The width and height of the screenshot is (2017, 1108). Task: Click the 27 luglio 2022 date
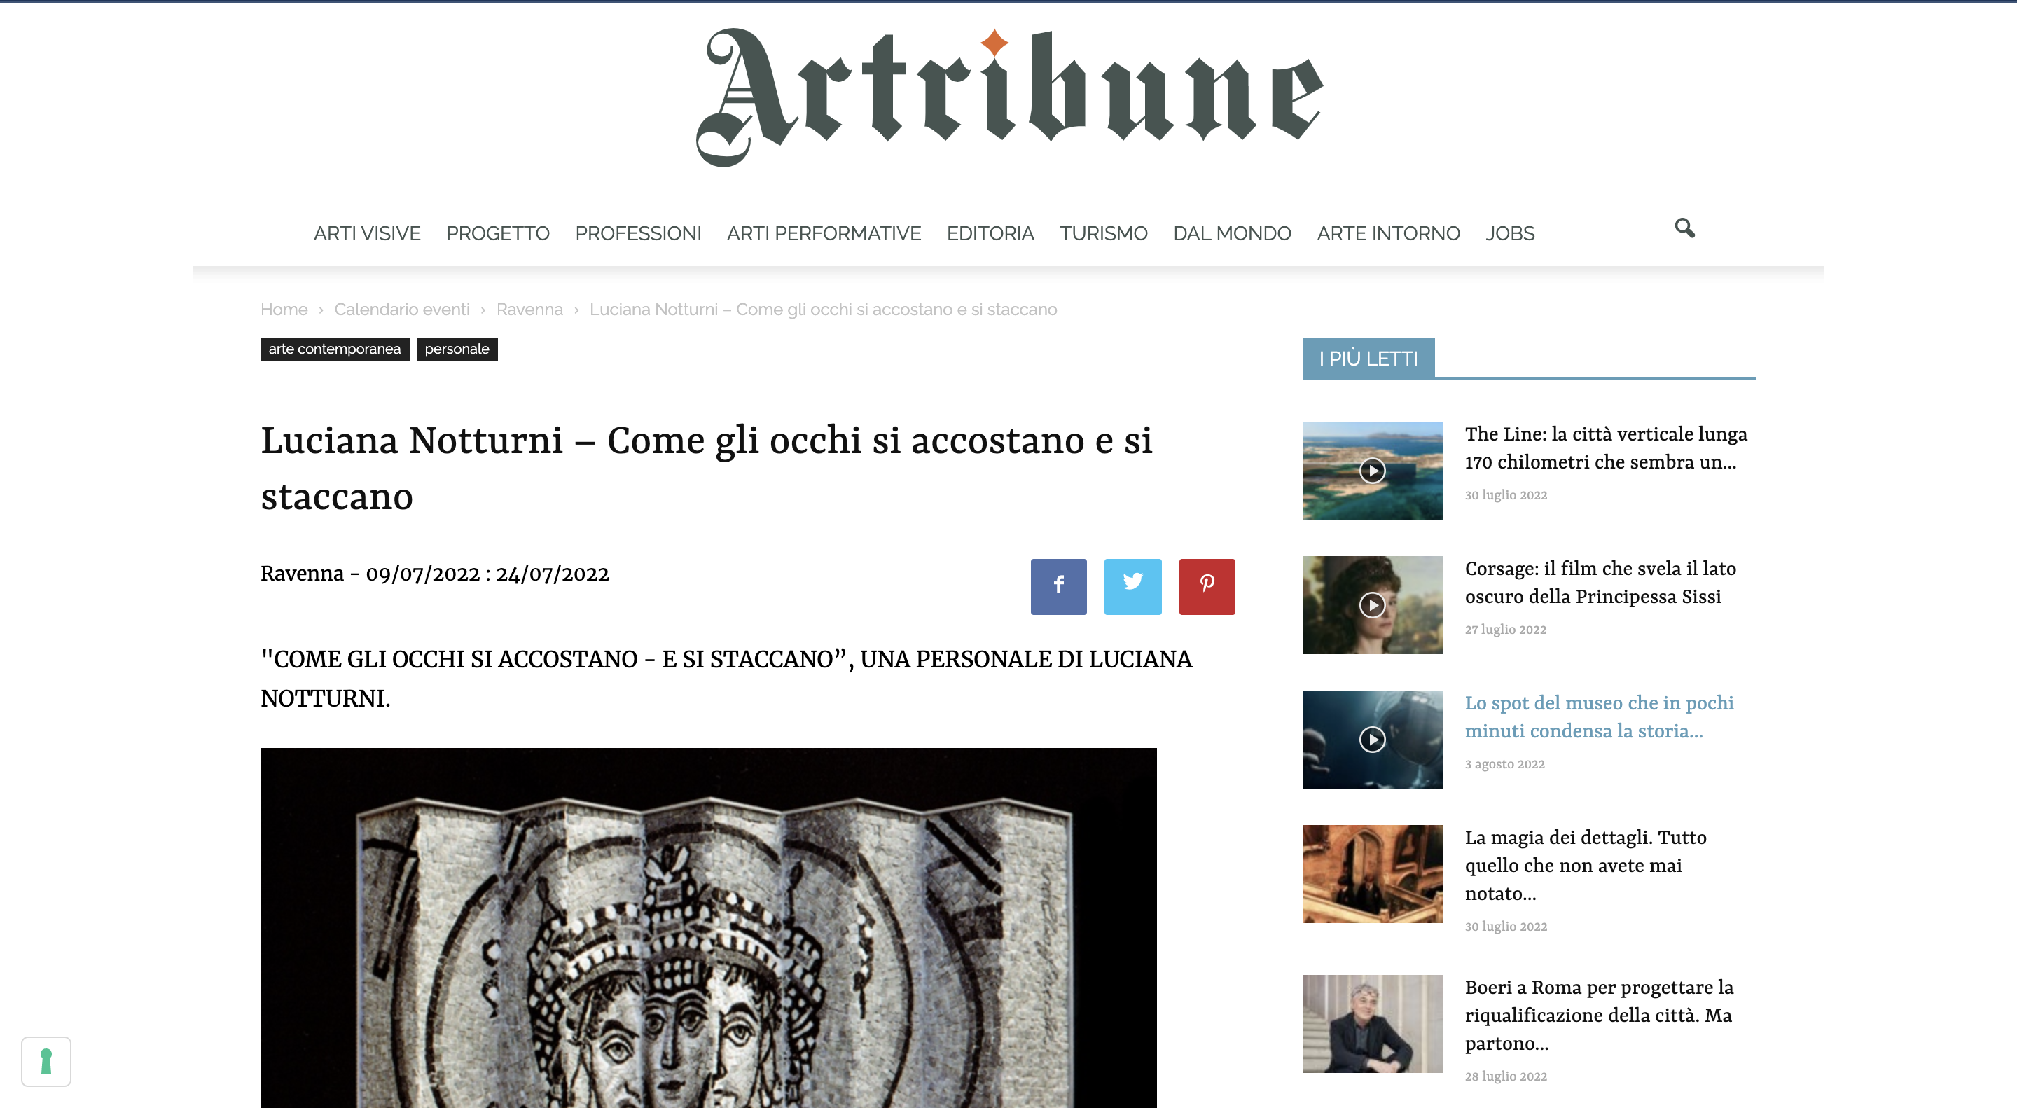tap(1506, 630)
